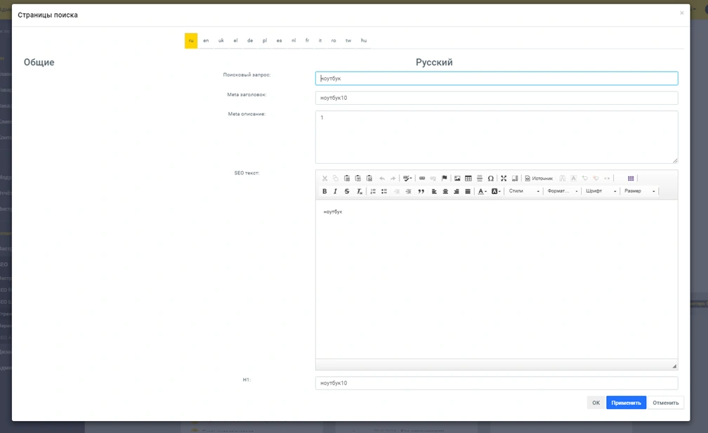
Task: Click the Отменить button
Action: (666, 403)
